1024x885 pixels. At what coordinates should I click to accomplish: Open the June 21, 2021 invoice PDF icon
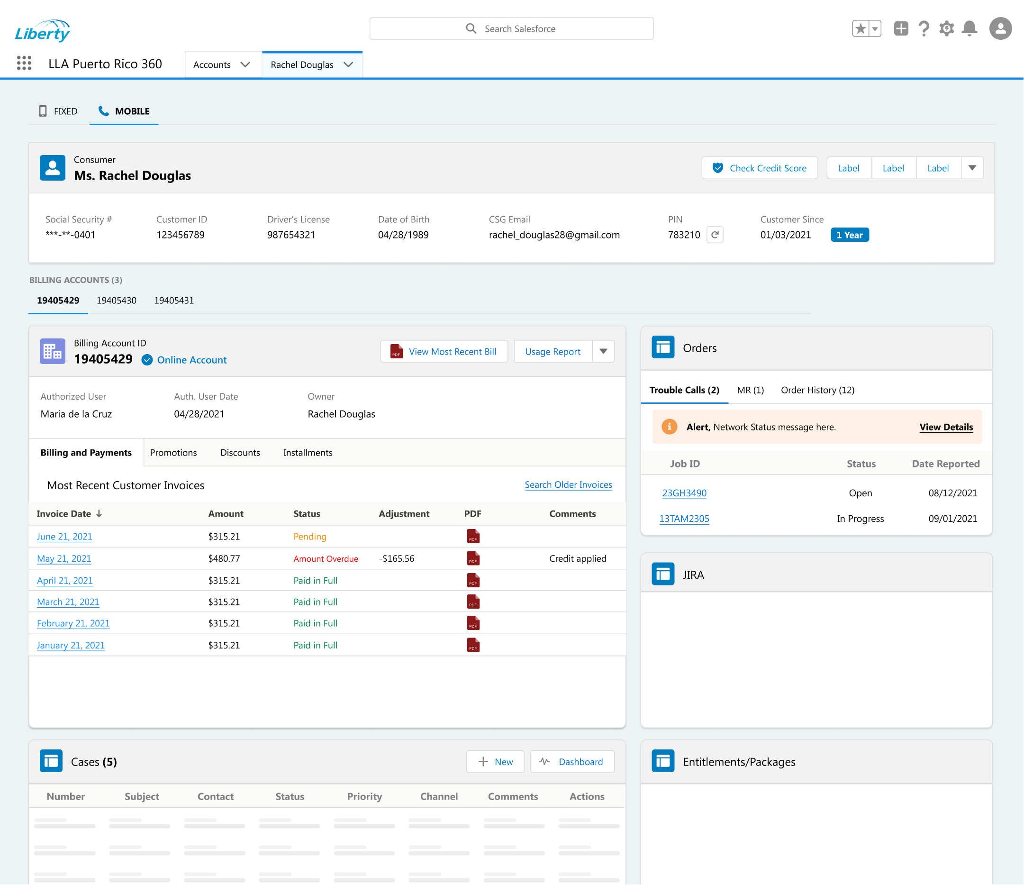coord(473,537)
